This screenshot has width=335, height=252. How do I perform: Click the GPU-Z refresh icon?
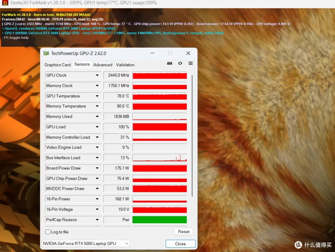[x=180, y=63]
